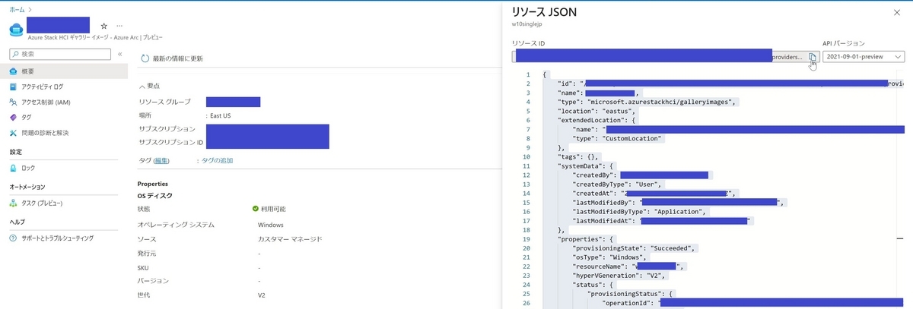913x309 pixels.
Task: Click JSON line with microsoft.azurestackhci/galleryimages
Action: click(x=648, y=102)
